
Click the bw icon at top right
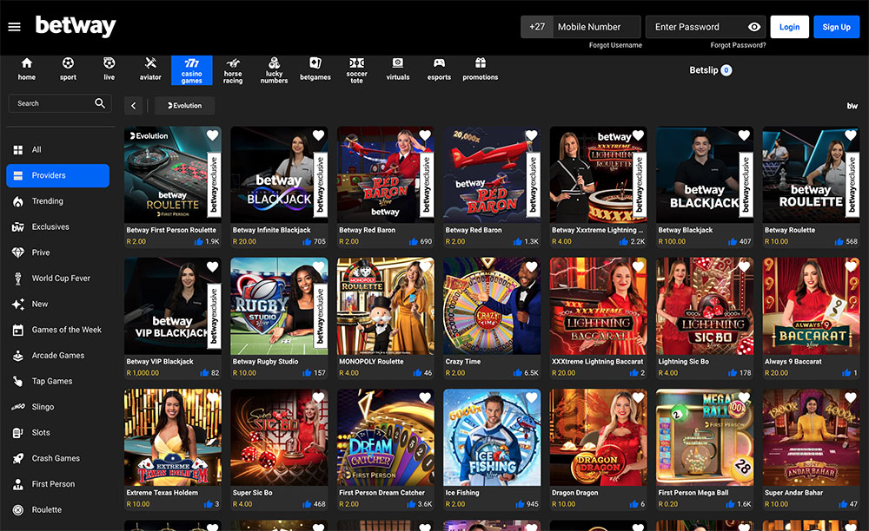click(x=852, y=106)
